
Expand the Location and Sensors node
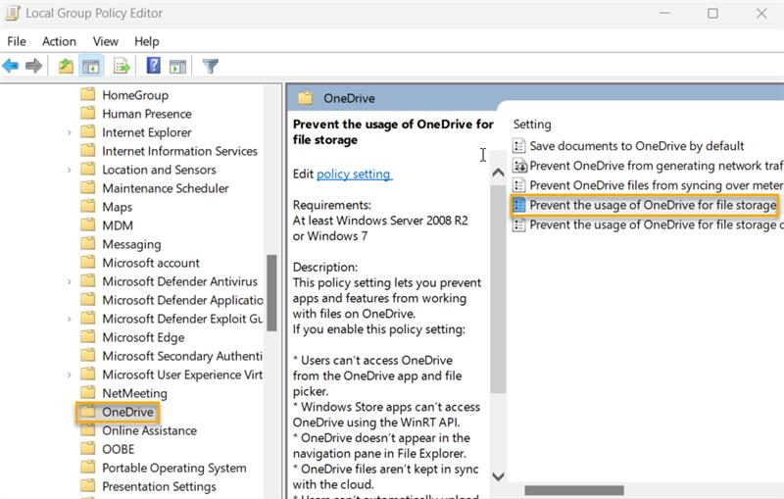[x=69, y=170]
